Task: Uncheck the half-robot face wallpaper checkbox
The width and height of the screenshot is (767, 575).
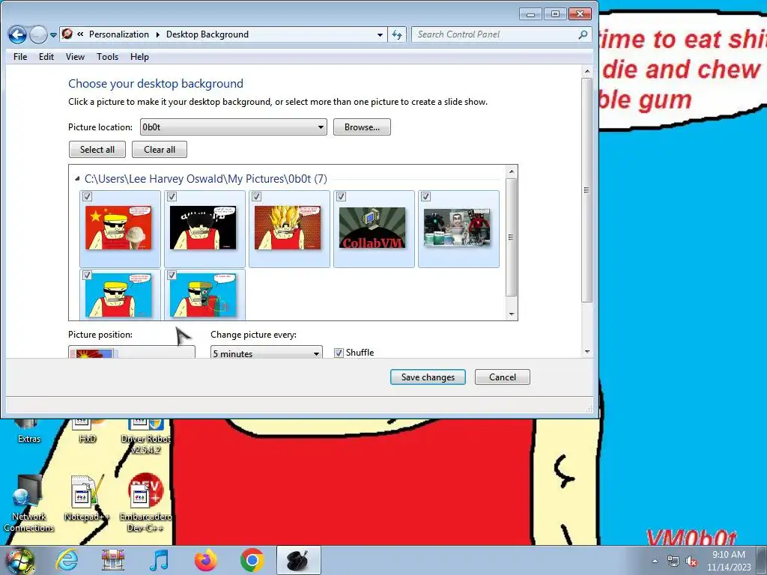Action: pyautogui.click(x=172, y=276)
